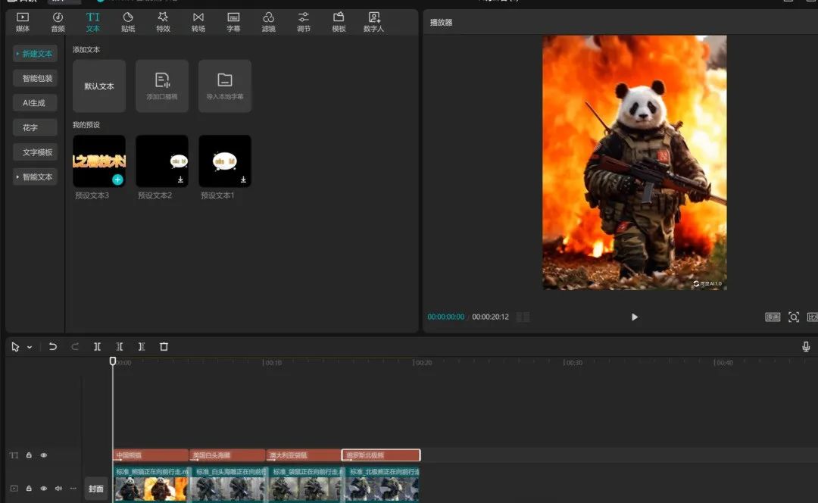Select the 白头海雕正在向前行走 video clip
The height and width of the screenshot is (503, 818).
[229, 484]
